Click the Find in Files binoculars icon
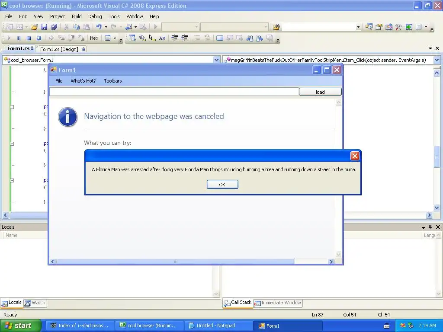The width and height of the screenshot is (443, 332). coord(276,27)
